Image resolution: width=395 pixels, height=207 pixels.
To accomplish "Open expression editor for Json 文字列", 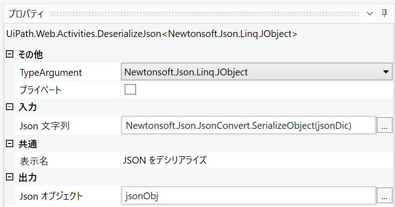I will tap(384, 126).
